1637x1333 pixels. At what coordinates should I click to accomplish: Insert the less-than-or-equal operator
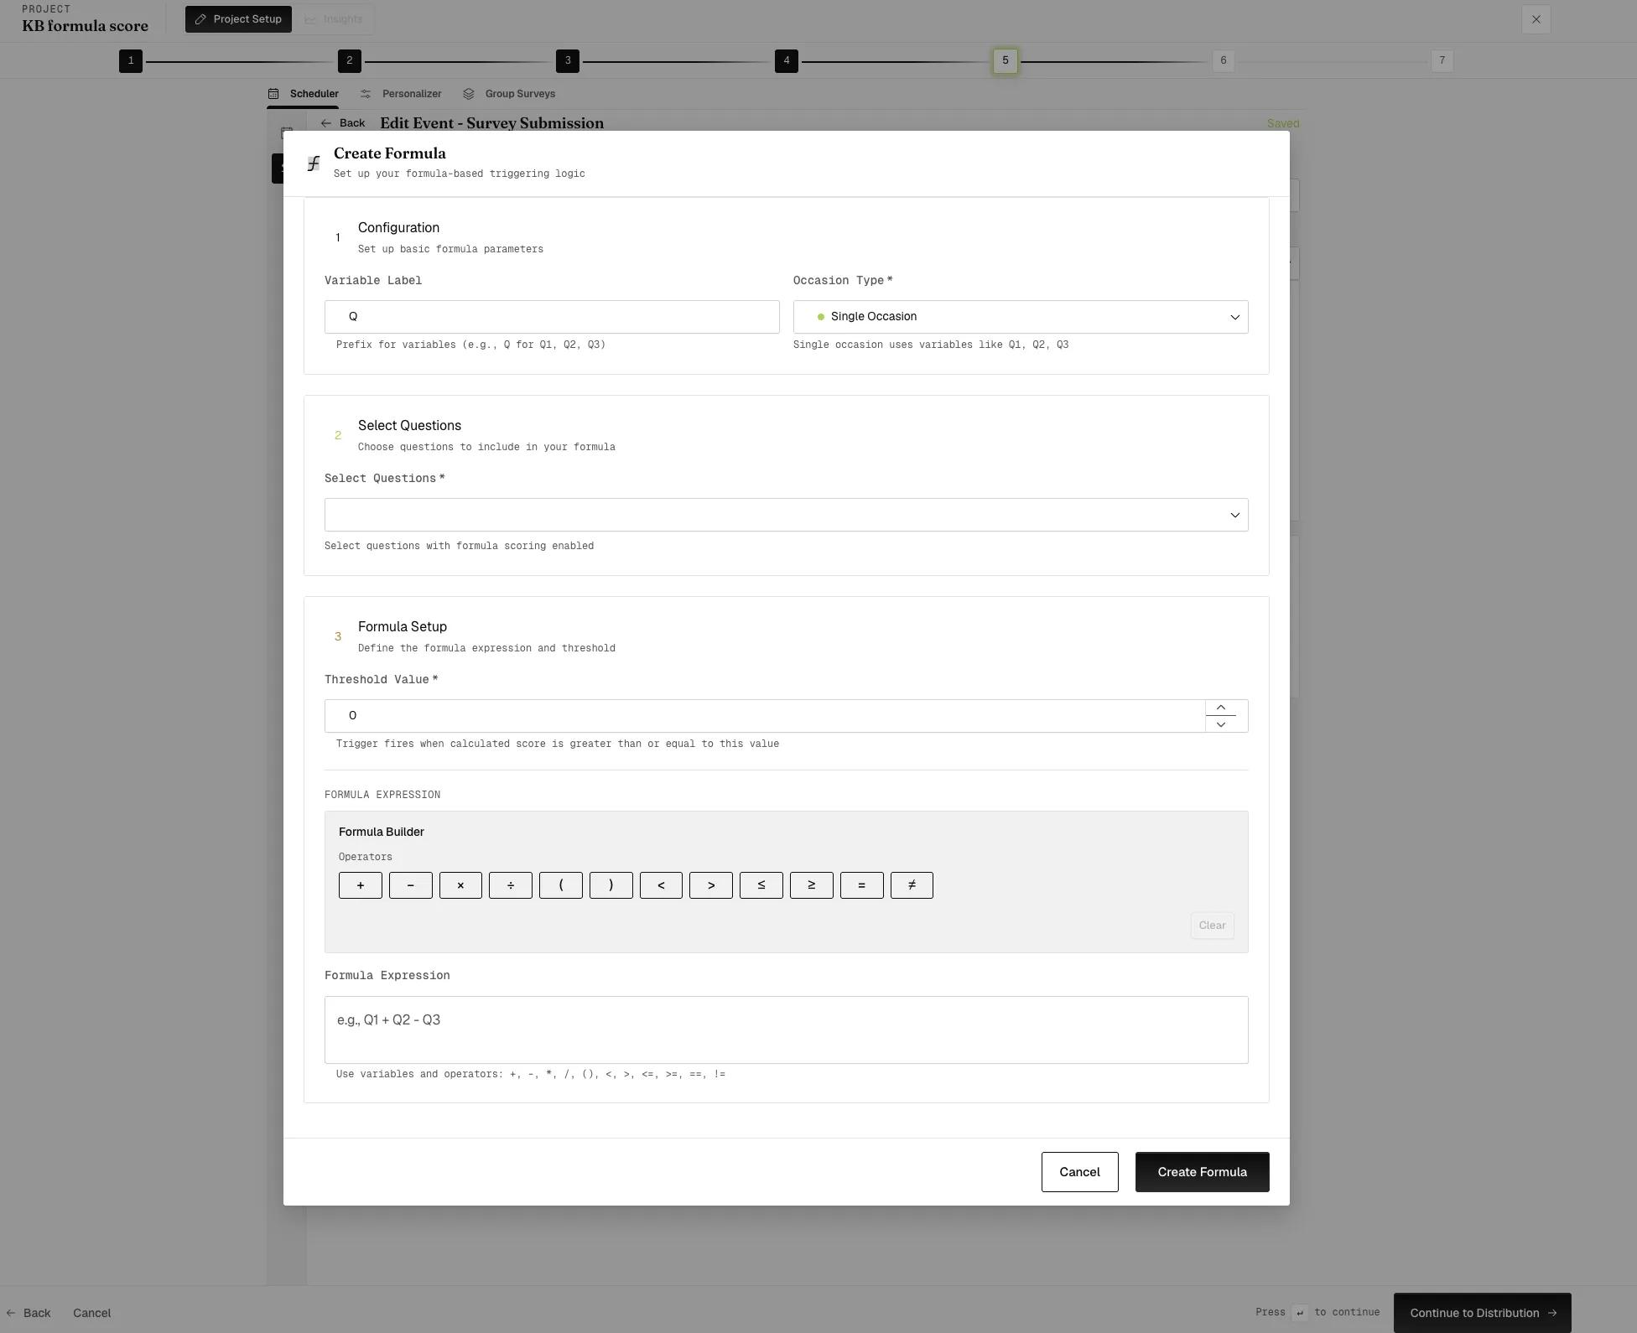click(761, 885)
